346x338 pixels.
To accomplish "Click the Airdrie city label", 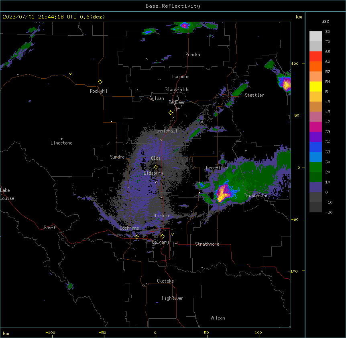I will point(162,216).
